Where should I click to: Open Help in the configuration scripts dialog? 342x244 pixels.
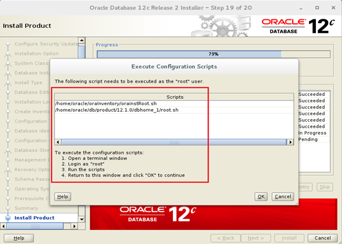click(x=62, y=197)
